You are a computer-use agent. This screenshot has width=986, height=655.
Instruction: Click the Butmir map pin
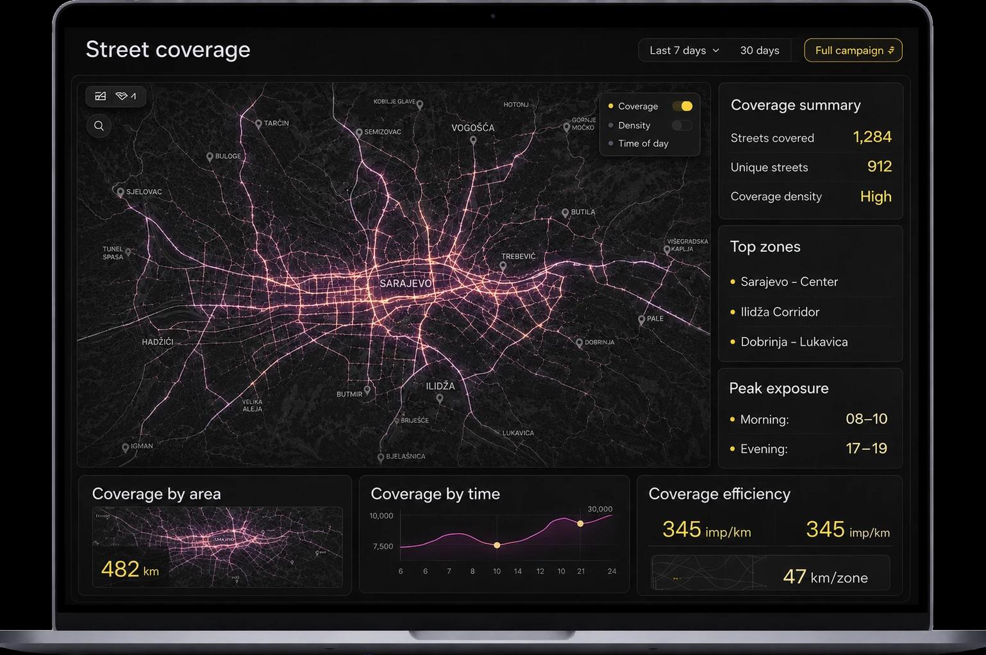click(x=367, y=390)
